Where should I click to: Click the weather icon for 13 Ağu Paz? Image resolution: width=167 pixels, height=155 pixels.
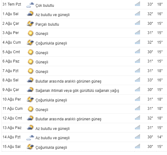click(x=30, y=127)
